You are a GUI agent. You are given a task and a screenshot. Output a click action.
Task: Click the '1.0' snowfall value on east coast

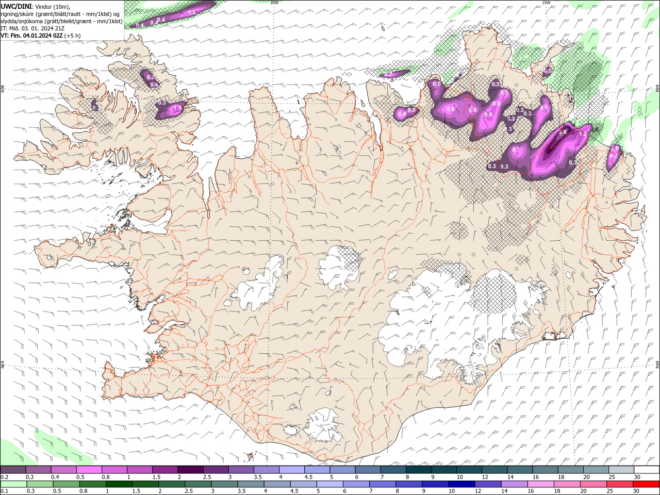614,148
